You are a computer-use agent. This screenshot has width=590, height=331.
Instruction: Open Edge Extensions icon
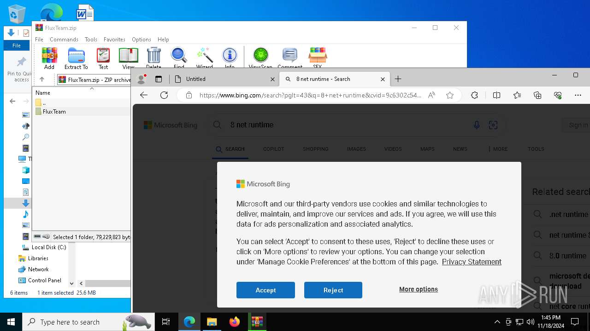[x=474, y=95]
